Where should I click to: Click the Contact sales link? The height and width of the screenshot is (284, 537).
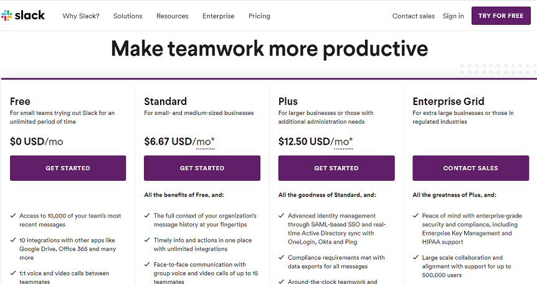(414, 16)
